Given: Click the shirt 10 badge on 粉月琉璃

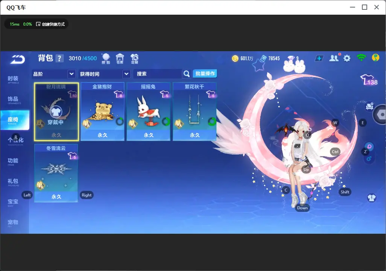Looking at the screenshot, I should pos(72,94).
